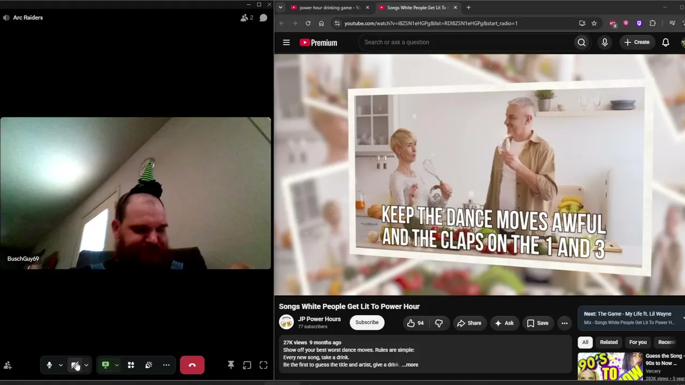Switch to the power hour drinking game tab
Image resolution: width=685 pixels, height=385 pixels.
[330, 7]
